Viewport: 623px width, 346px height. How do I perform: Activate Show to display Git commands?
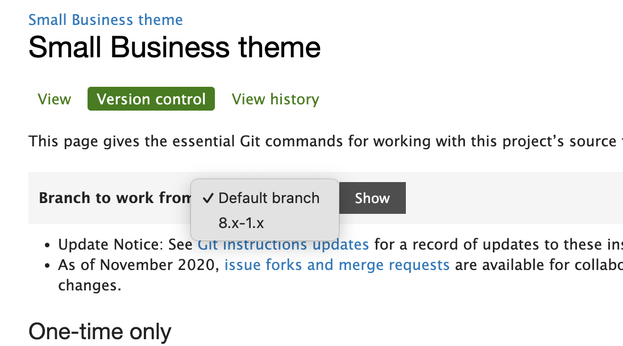(372, 197)
